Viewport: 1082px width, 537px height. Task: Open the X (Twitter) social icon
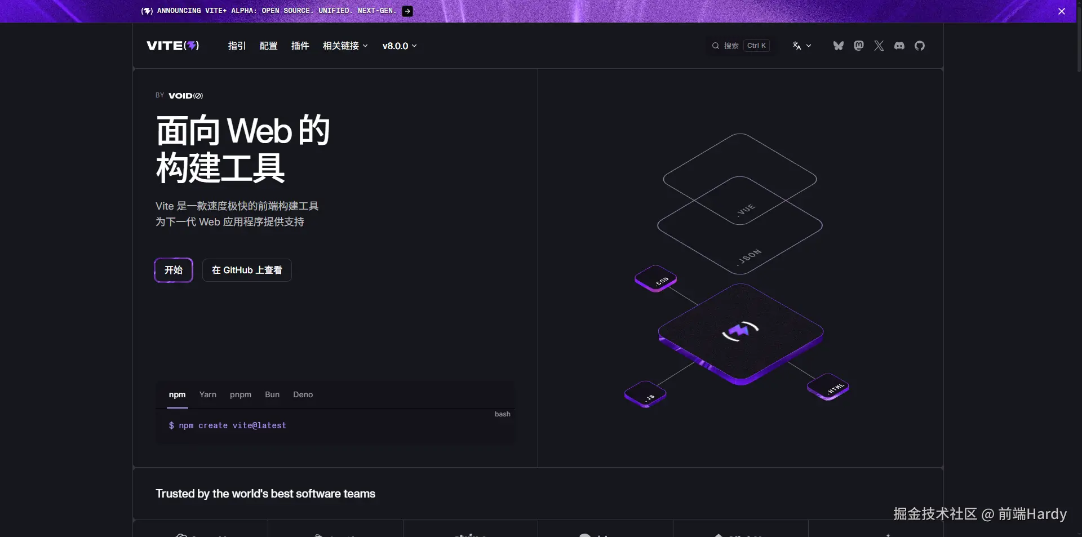[x=879, y=46]
